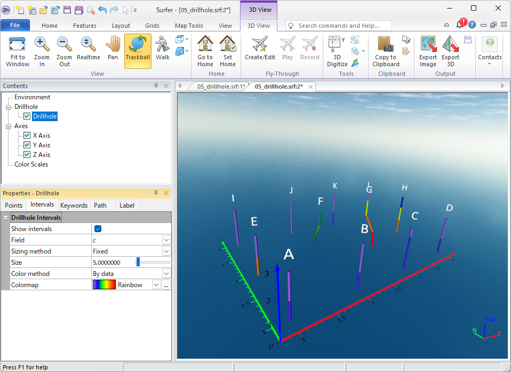The image size is (511, 372).
Task: Open the Map Tools ribbon tab
Action: click(189, 26)
